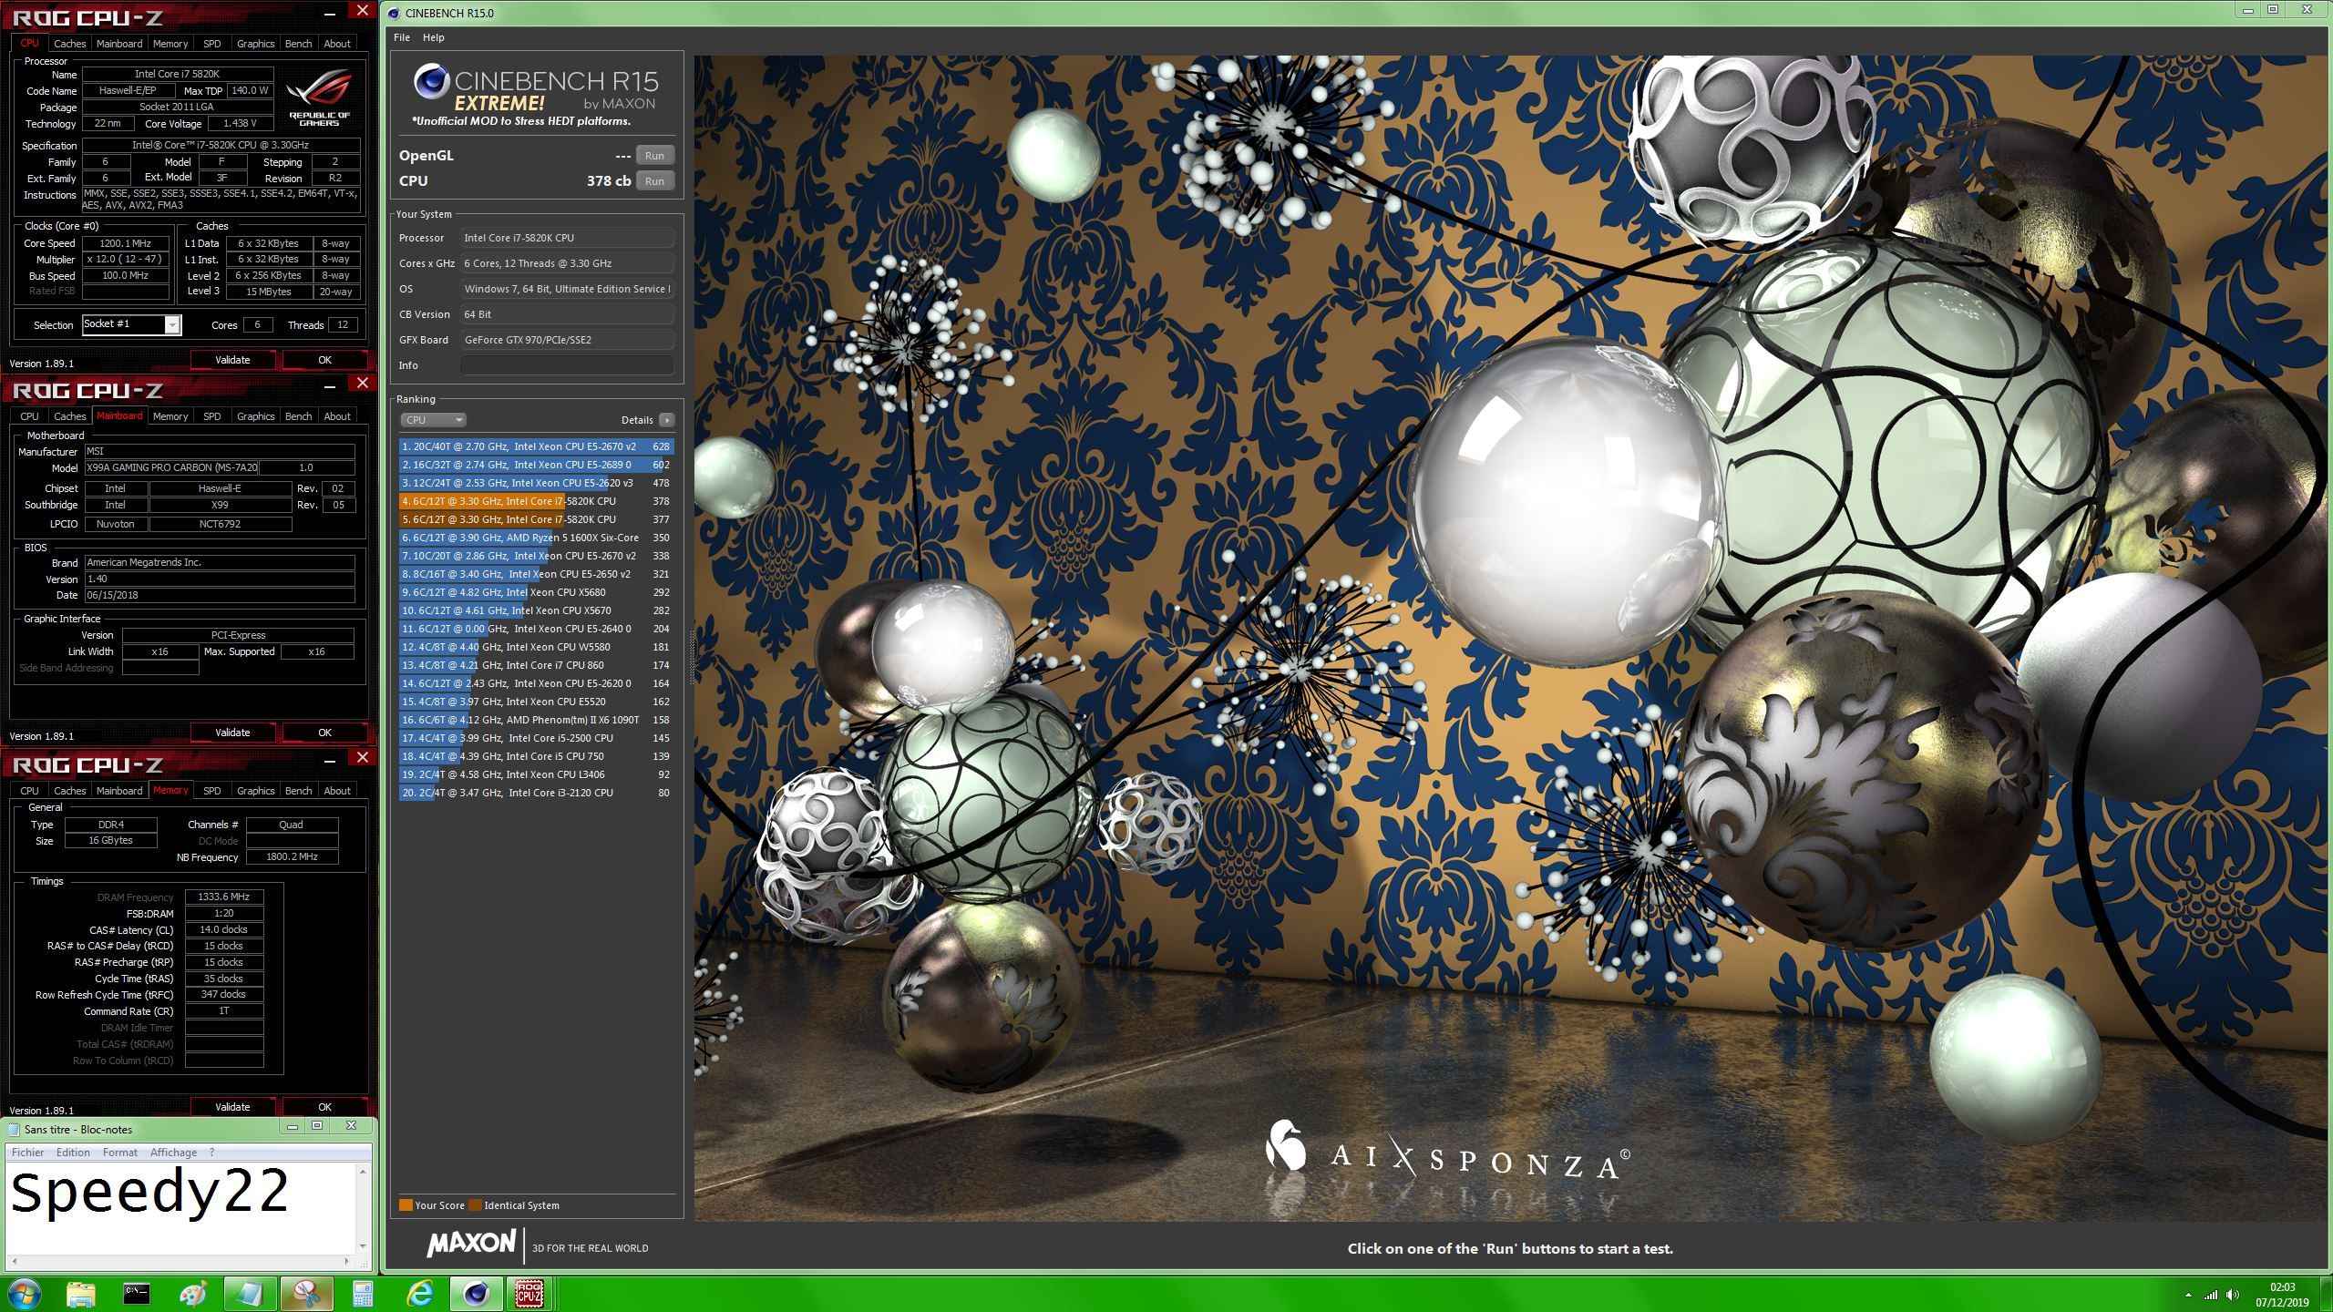Image resolution: width=2333 pixels, height=1312 pixels.
Task: Open About tab in Mainboard CPU-Z window
Action: tap(337, 416)
